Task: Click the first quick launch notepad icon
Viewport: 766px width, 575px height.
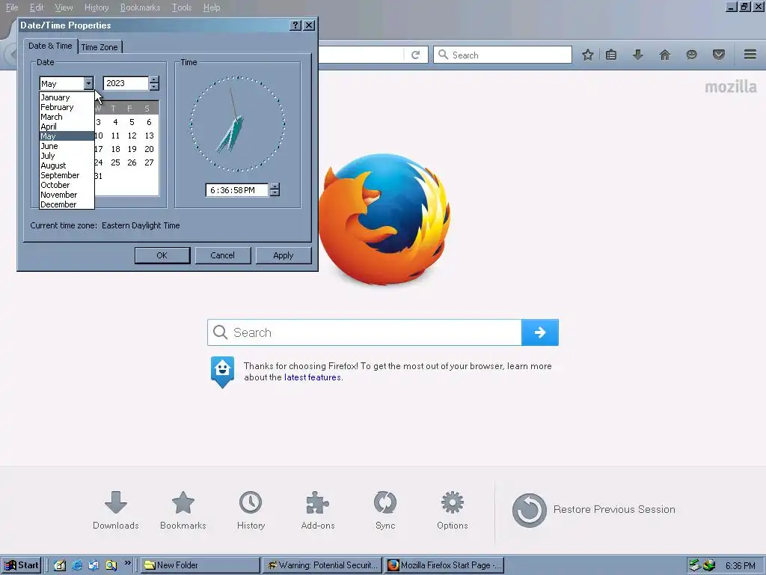Action: (x=60, y=565)
